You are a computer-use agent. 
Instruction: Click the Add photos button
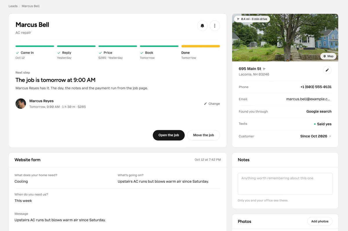320,221
